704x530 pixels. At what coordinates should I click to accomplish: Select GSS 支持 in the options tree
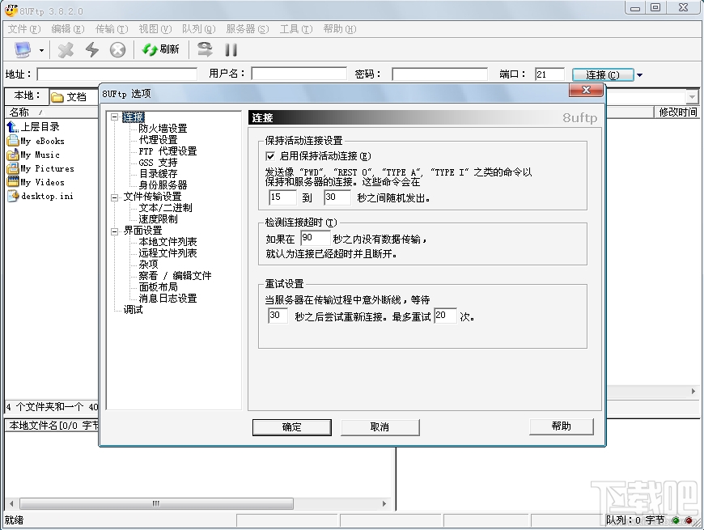point(158,163)
